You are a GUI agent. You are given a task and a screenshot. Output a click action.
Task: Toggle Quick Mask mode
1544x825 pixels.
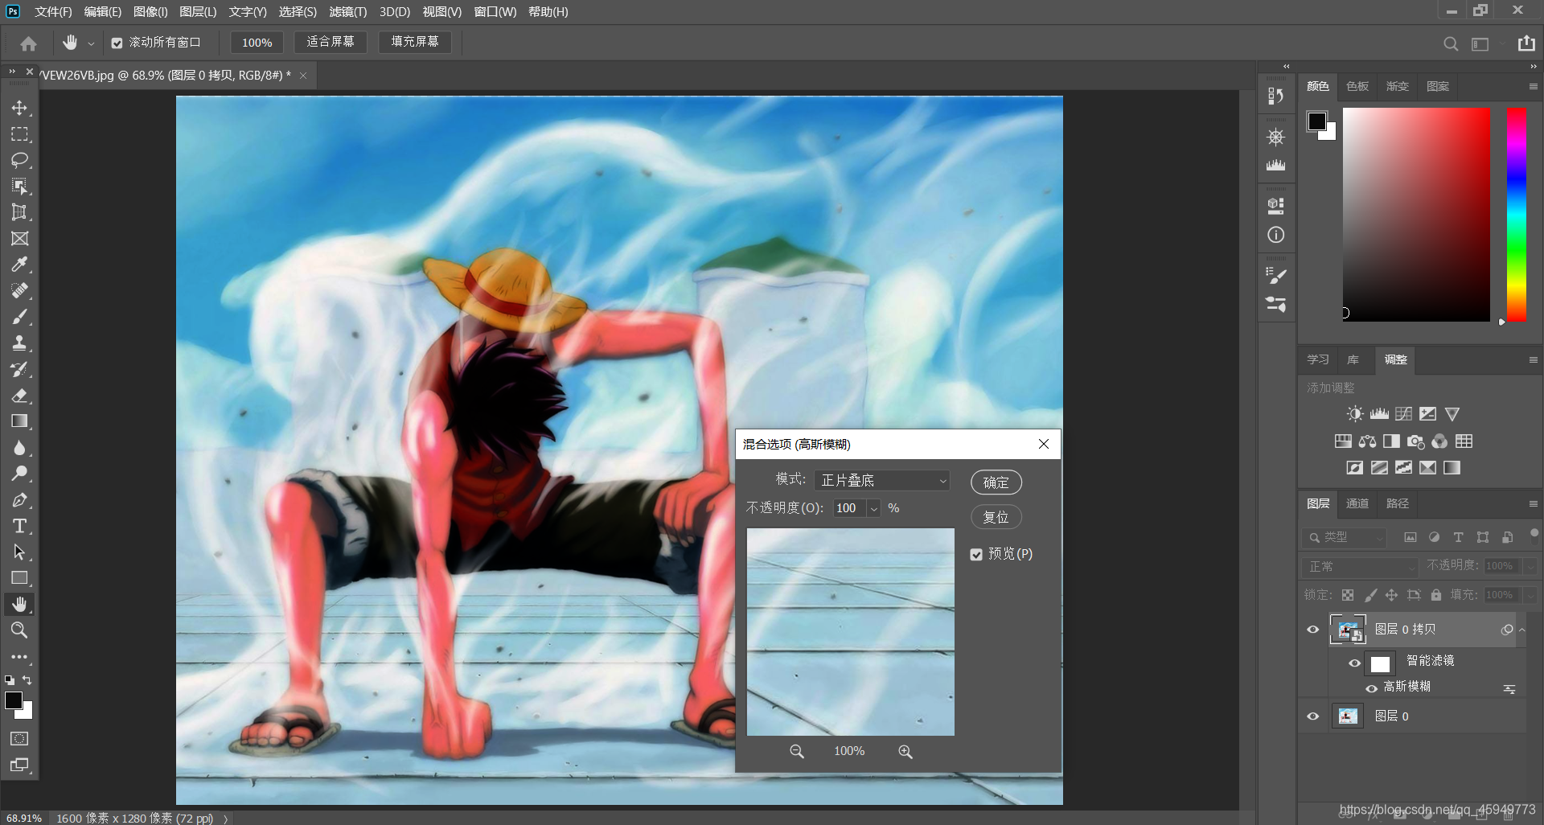(x=19, y=738)
